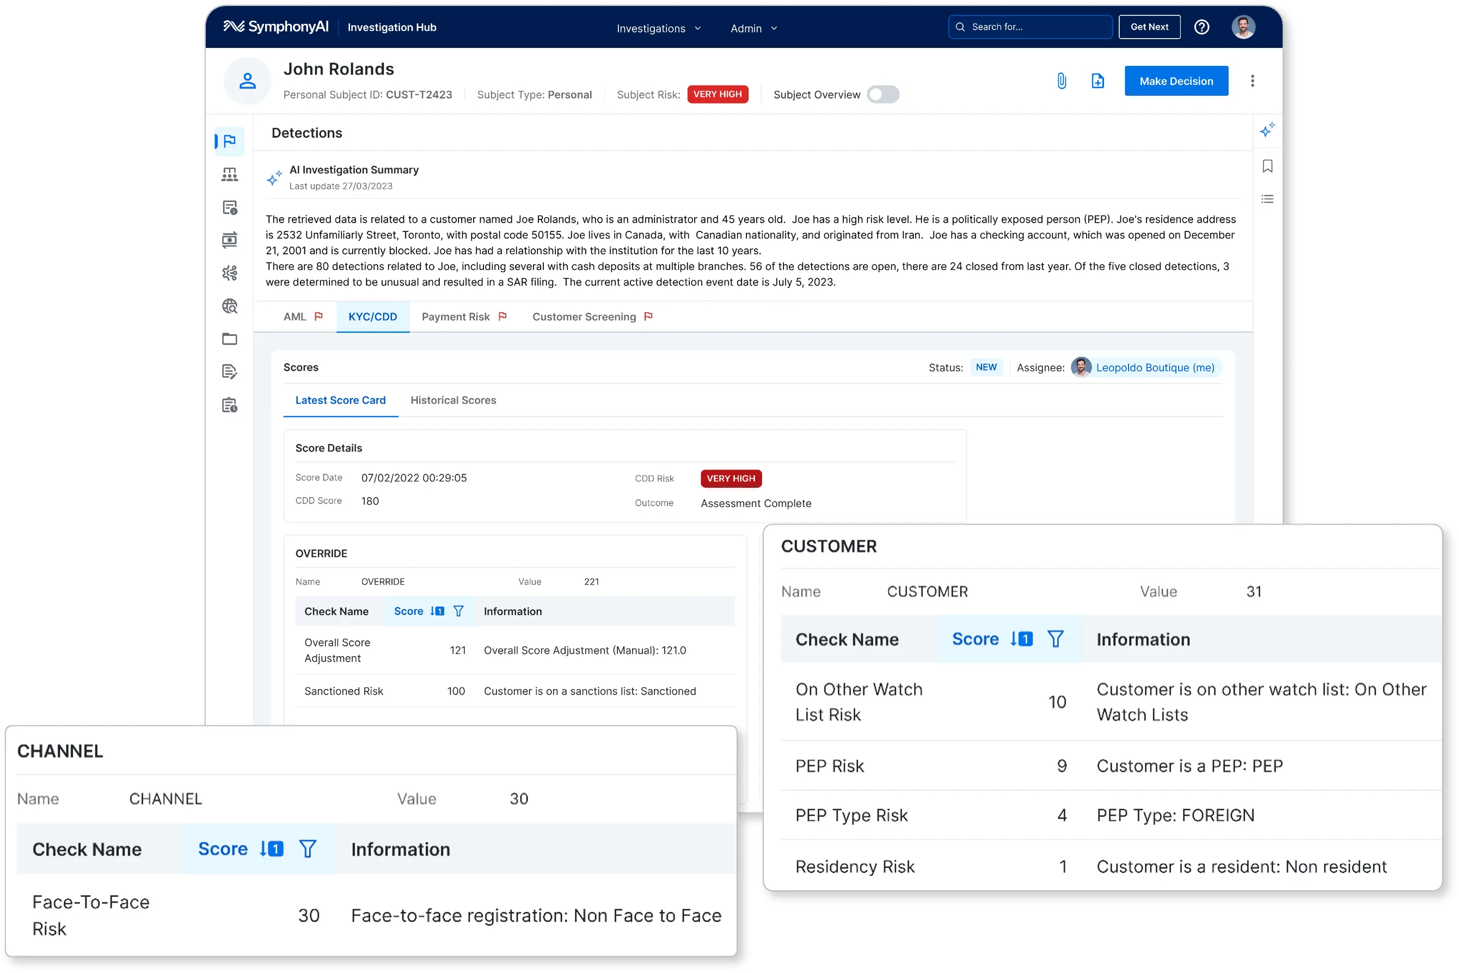
Task: Click the notes with pencil sidebar icon
Action: (230, 372)
